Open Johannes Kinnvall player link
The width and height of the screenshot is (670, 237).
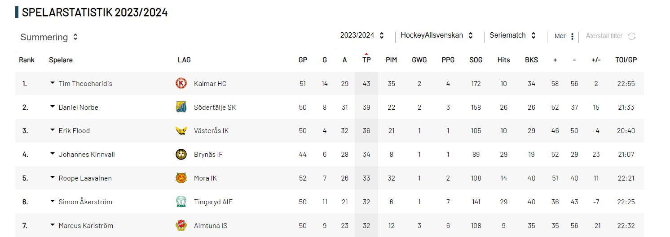coord(87,155)
